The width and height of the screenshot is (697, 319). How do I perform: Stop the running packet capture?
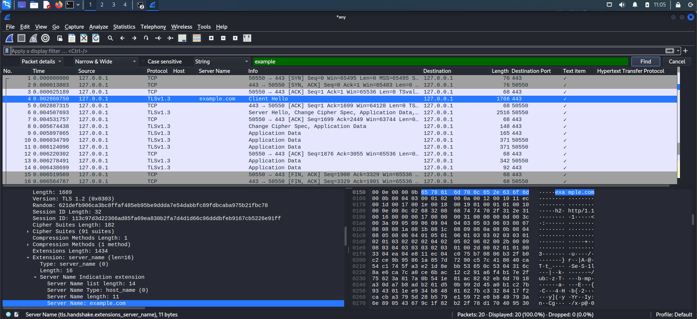[x=21, y=38]
